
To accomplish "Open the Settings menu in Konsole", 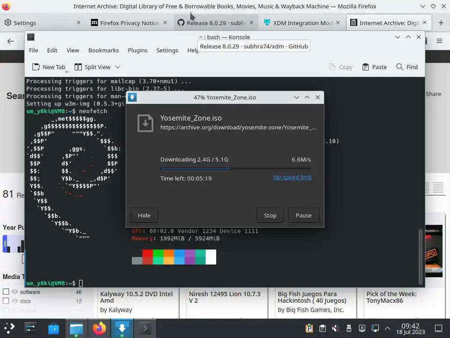I will tap(167, 50).
